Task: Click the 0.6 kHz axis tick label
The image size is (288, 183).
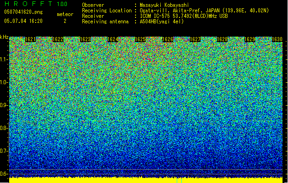Action: point(4,174)
